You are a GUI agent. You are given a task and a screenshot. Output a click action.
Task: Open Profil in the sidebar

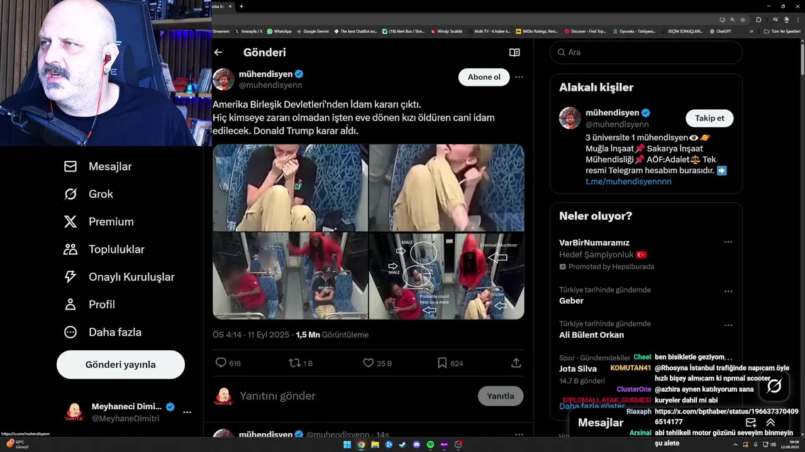click(89, 304)
